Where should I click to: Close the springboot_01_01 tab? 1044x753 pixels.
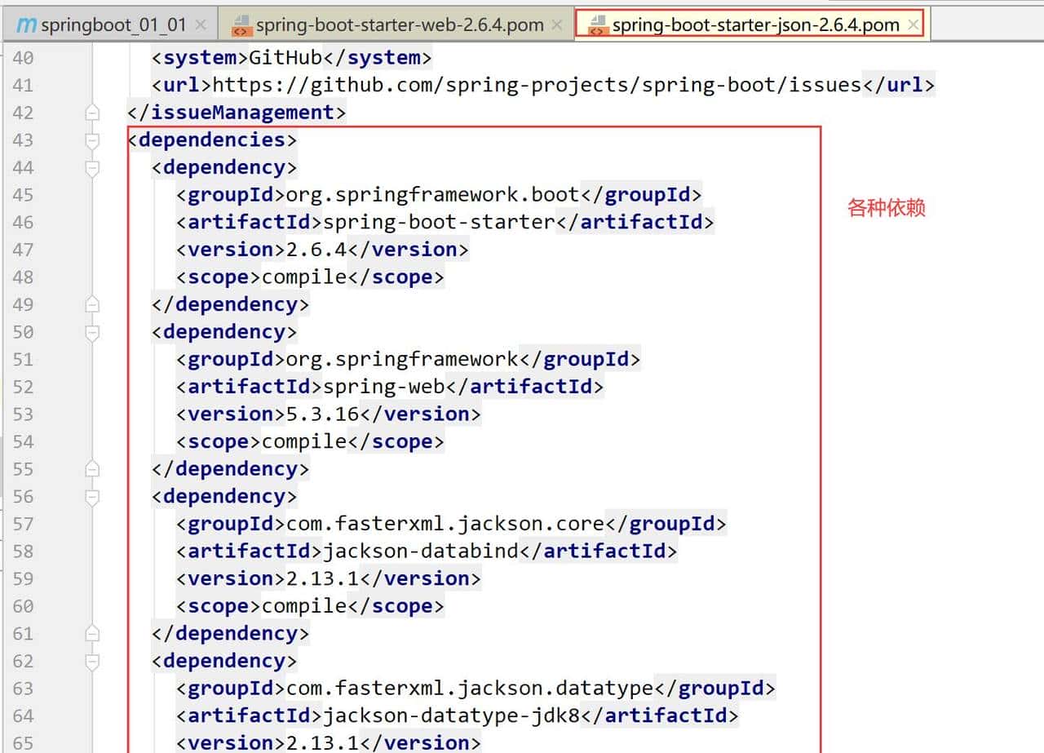201,25
